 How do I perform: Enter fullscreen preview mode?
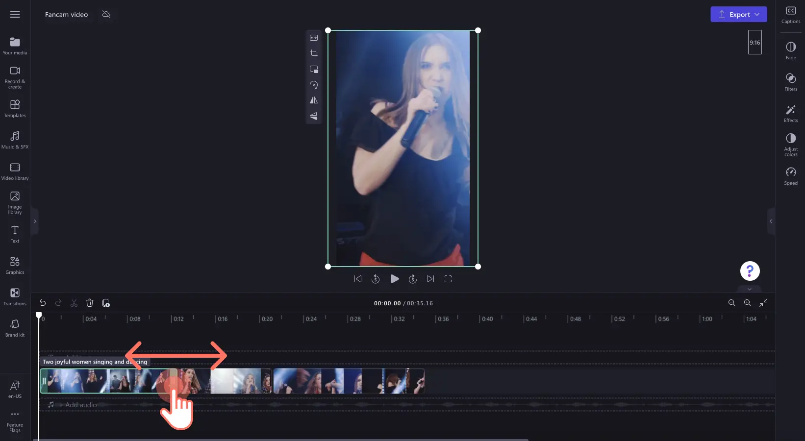(x=448, y=279)
